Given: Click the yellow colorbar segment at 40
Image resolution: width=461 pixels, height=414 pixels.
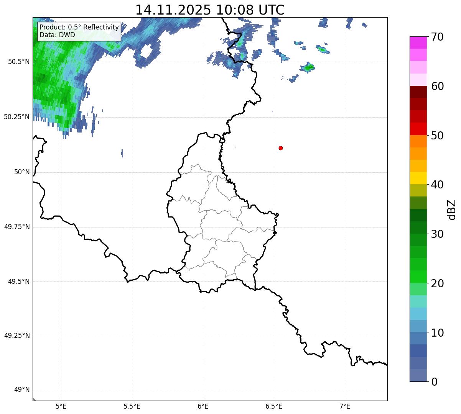Looking at the screenshot, I should (418, 178).
